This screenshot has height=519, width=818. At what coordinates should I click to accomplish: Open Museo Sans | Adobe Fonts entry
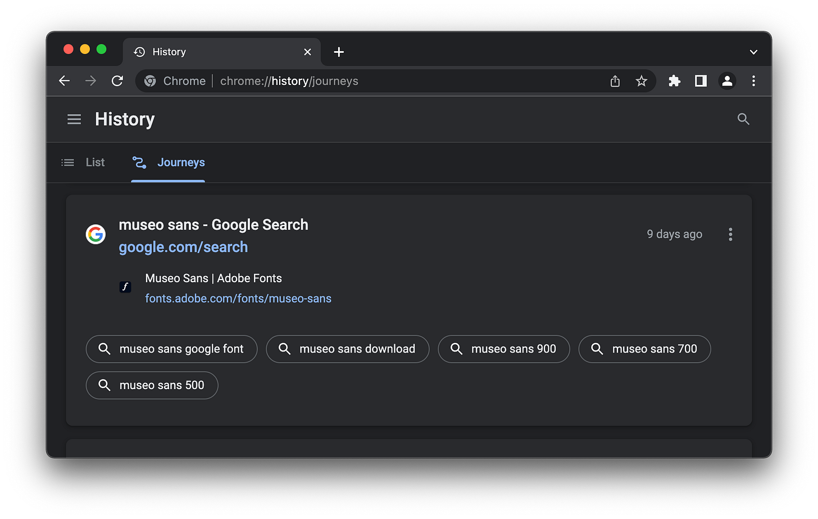click(213, 278)
